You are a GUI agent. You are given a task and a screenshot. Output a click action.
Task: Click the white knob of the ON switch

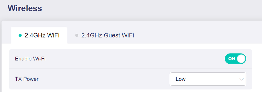coord(241,59)
